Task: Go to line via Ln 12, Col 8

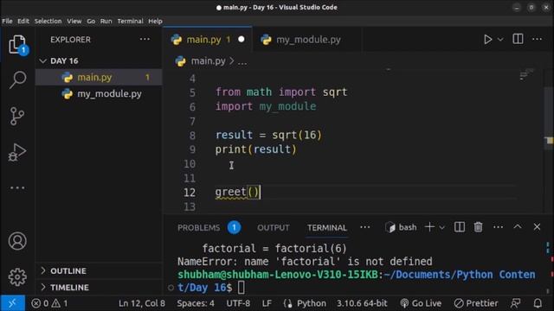Action: [x=142, y=303]
